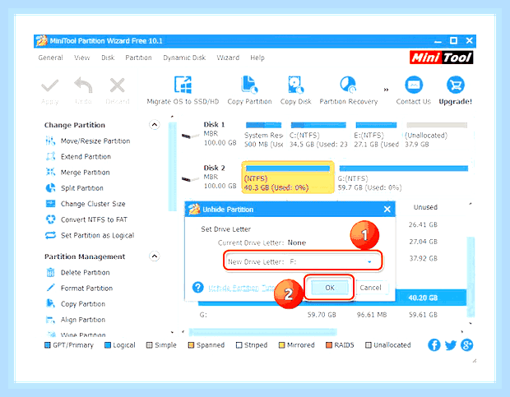Click the Undo arrow icon
Viewport: 510px width, 397px height.
click(83, 85)
